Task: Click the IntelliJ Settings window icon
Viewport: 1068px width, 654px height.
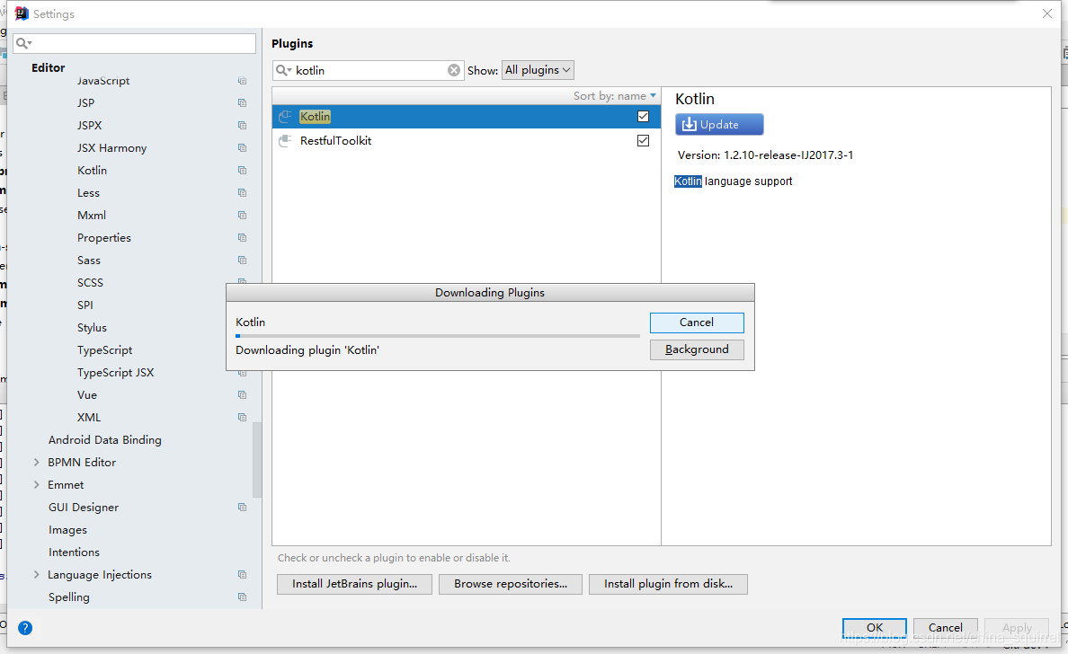Action: pyautogui.click(x=22, y=13)
